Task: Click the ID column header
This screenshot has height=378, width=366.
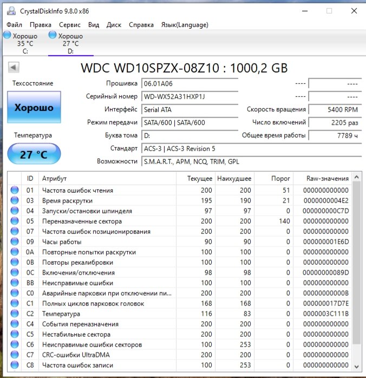Action: 30,179
